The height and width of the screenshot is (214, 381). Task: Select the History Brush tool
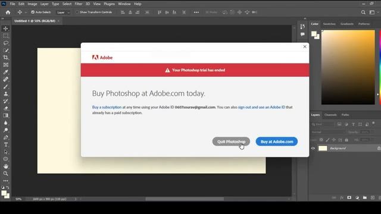pyautogui.click(x=5, y=101)
